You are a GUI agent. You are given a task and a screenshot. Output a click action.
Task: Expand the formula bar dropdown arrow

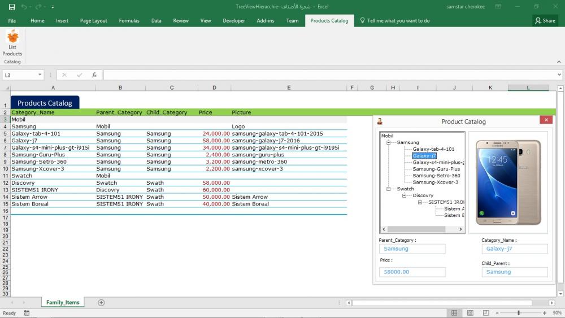pyautogui.click(x=559, y=75)
